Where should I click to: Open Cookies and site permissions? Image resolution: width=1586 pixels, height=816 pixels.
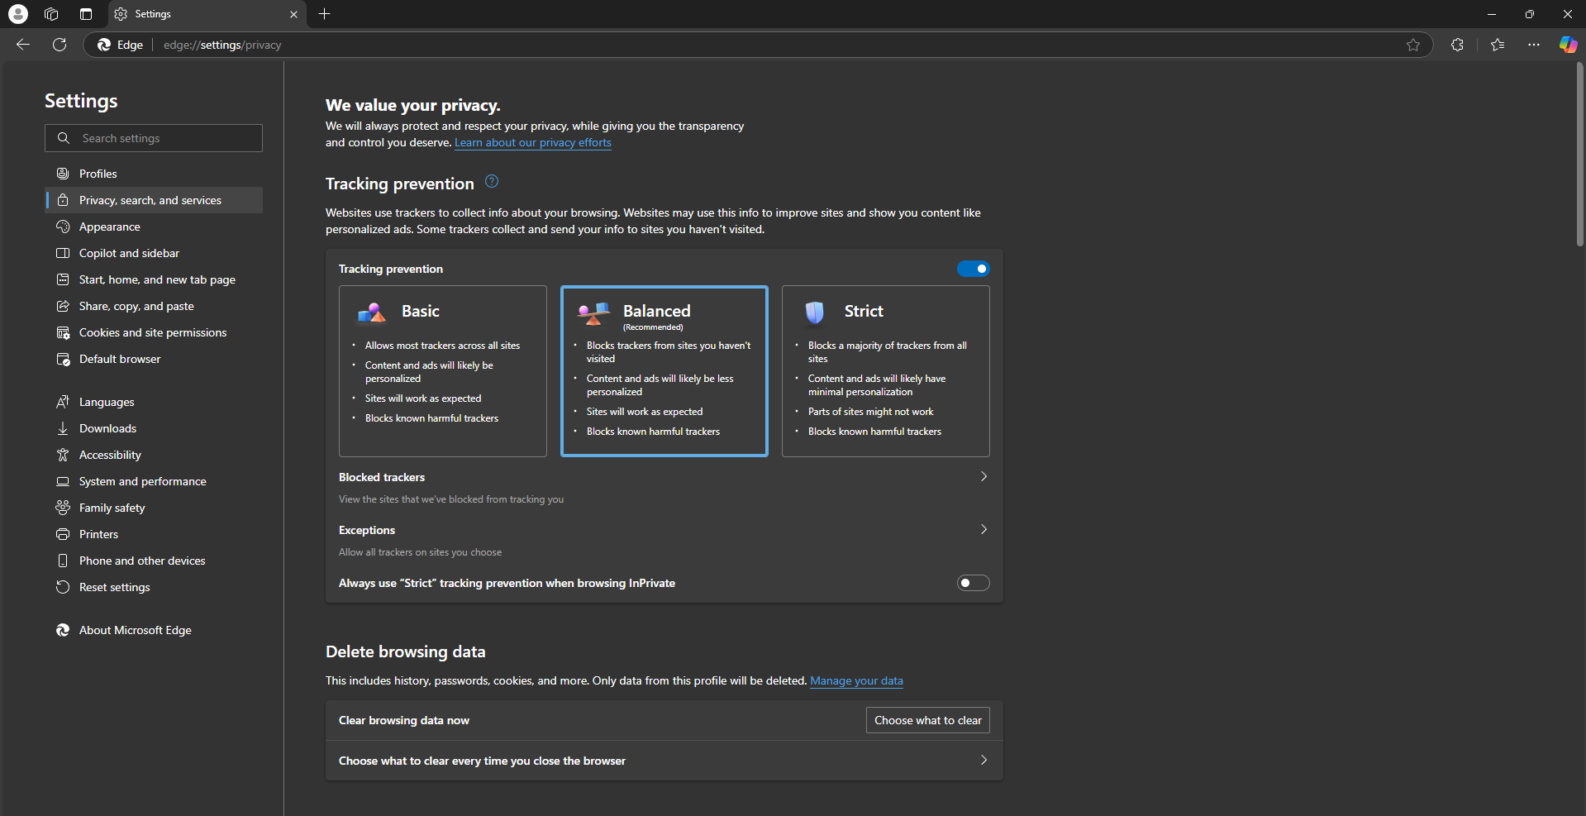[x=154, y=332]
